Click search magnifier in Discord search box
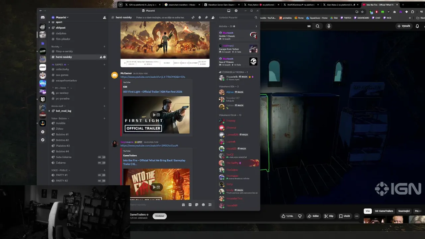425x239 pixels. pyautogui.click(x=256, y=17)
